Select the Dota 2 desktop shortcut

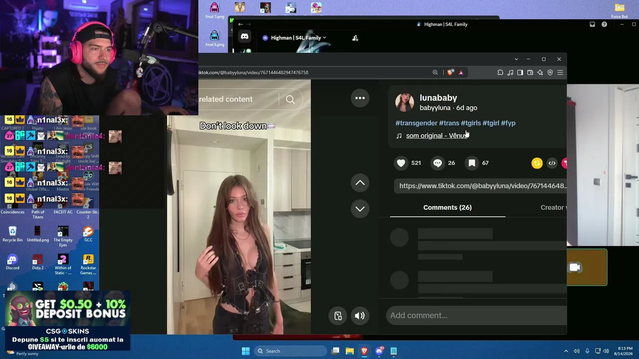click(x=38, y=262)
